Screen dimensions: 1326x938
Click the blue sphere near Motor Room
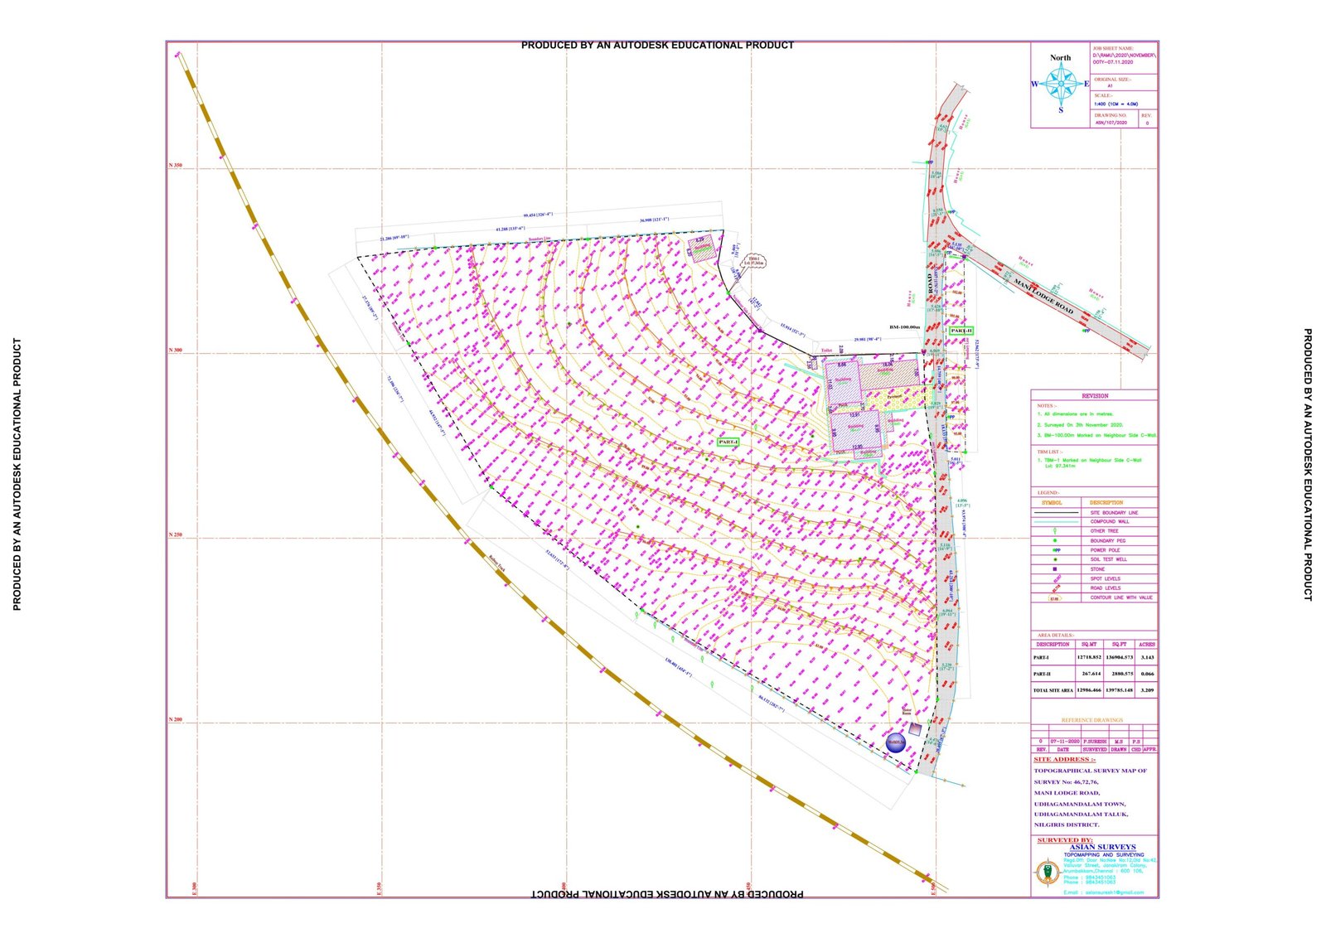[x=895, y=743]
